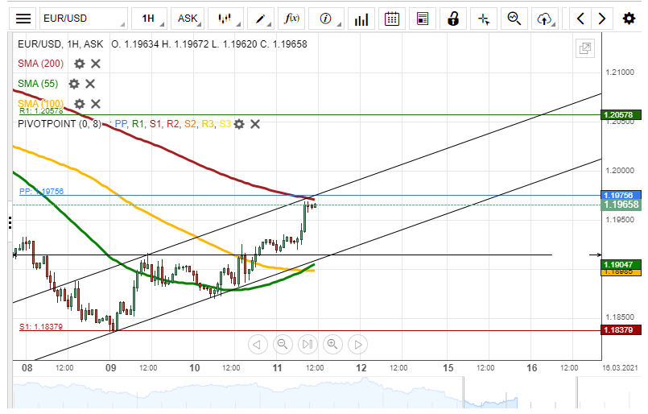Remove the SMA (200) indicator
Screen dimensions: 648x414
click(96, 64)
